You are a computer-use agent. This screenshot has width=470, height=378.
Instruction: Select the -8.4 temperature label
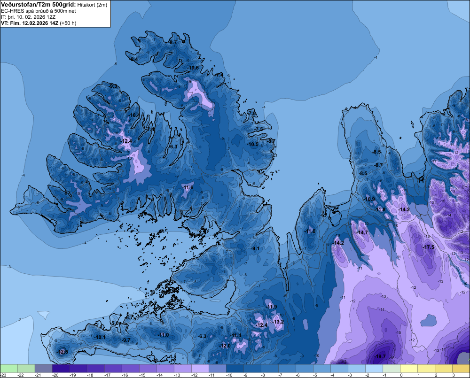[133, 60]
